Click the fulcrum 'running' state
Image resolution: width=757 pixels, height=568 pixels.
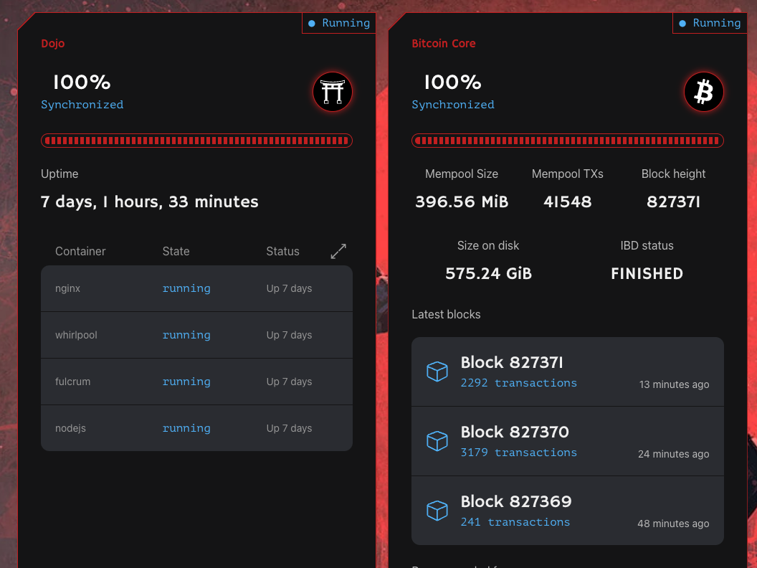coord(186,382)
